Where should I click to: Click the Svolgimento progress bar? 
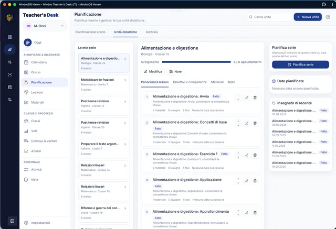coord(196,62)
